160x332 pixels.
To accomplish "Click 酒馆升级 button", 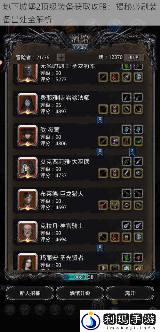I will [x=80, y=293].
